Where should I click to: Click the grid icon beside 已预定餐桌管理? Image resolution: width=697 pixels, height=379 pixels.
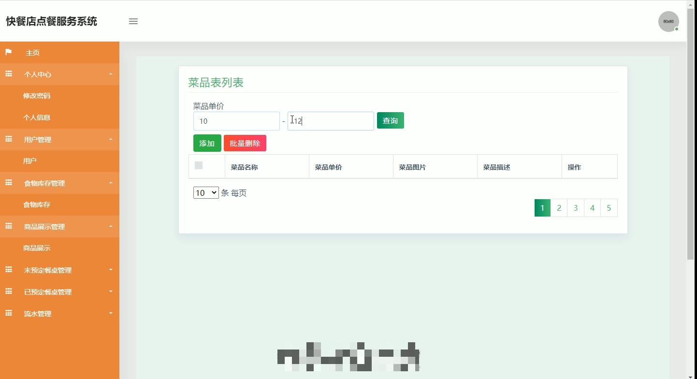[8, 292]
